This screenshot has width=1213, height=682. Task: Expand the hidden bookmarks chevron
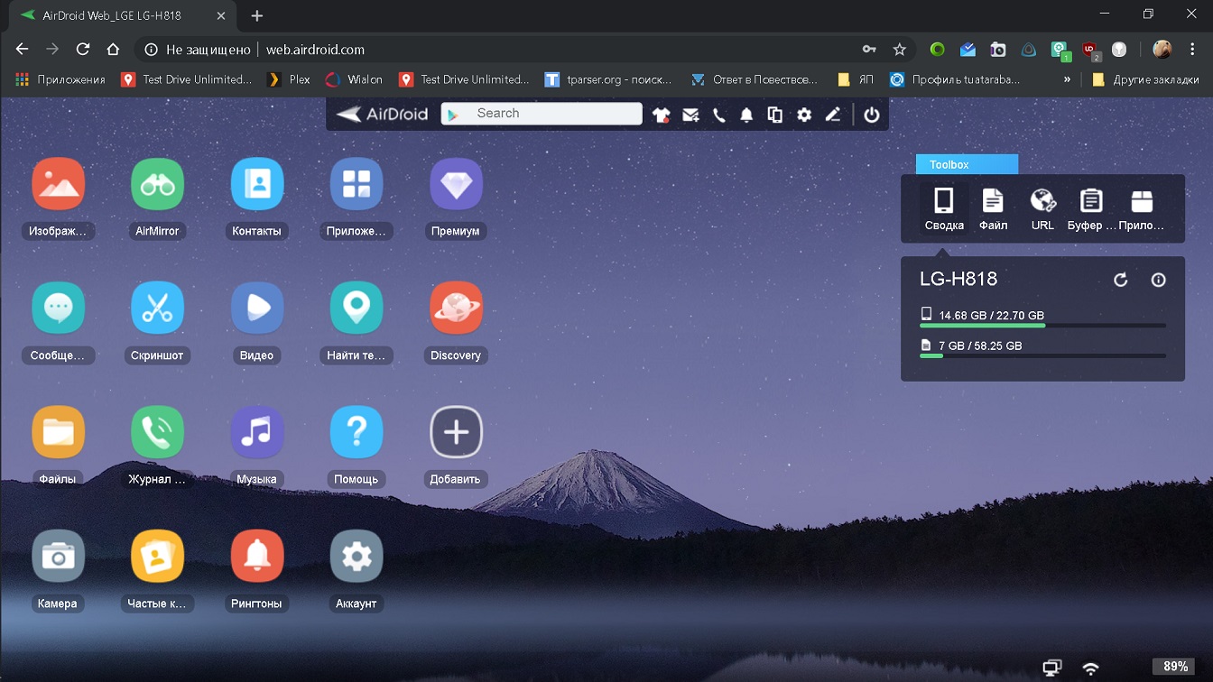[x=1067, y=79]
